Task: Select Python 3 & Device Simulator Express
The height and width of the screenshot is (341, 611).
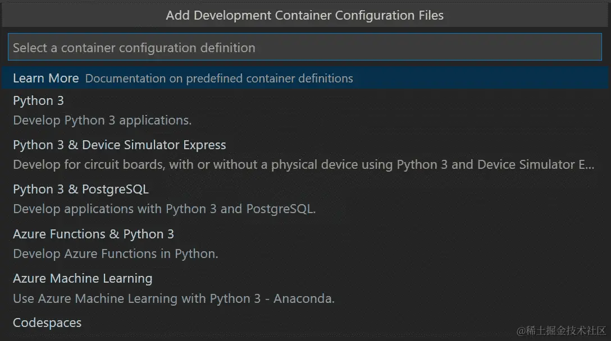Action: tap(119, 145)
